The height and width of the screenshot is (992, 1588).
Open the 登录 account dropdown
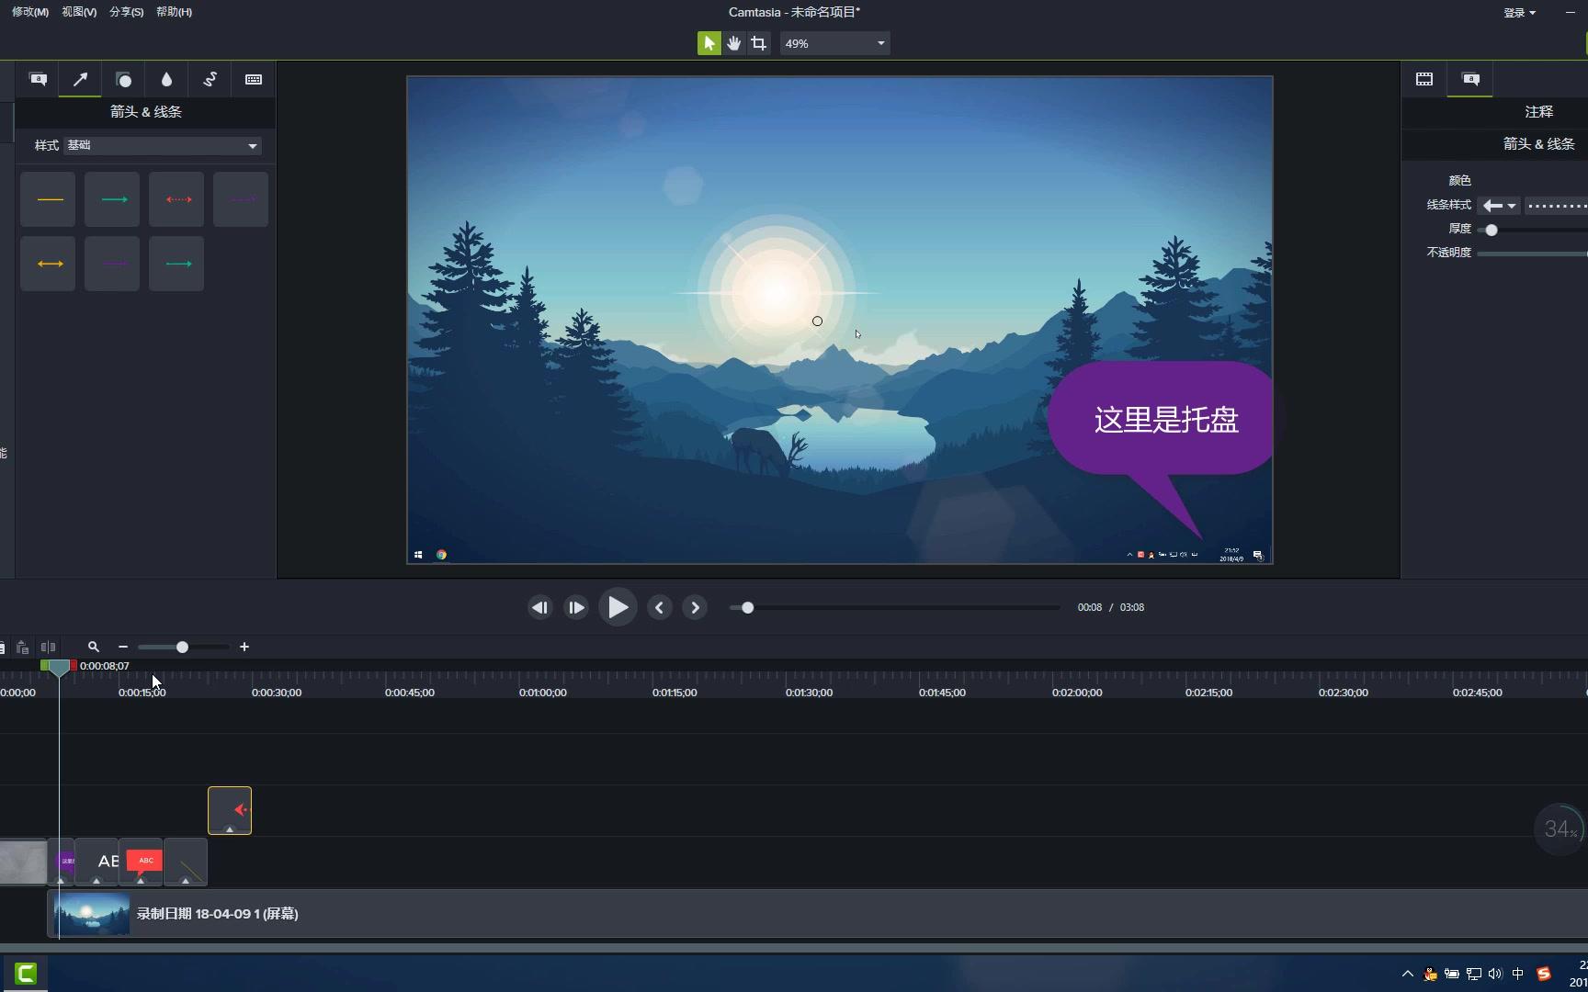[x=1519, y=12]
